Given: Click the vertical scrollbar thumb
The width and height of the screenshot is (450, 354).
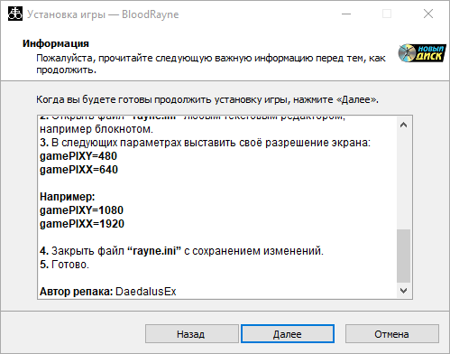Looking at the screenshot, I should [403, 256].
